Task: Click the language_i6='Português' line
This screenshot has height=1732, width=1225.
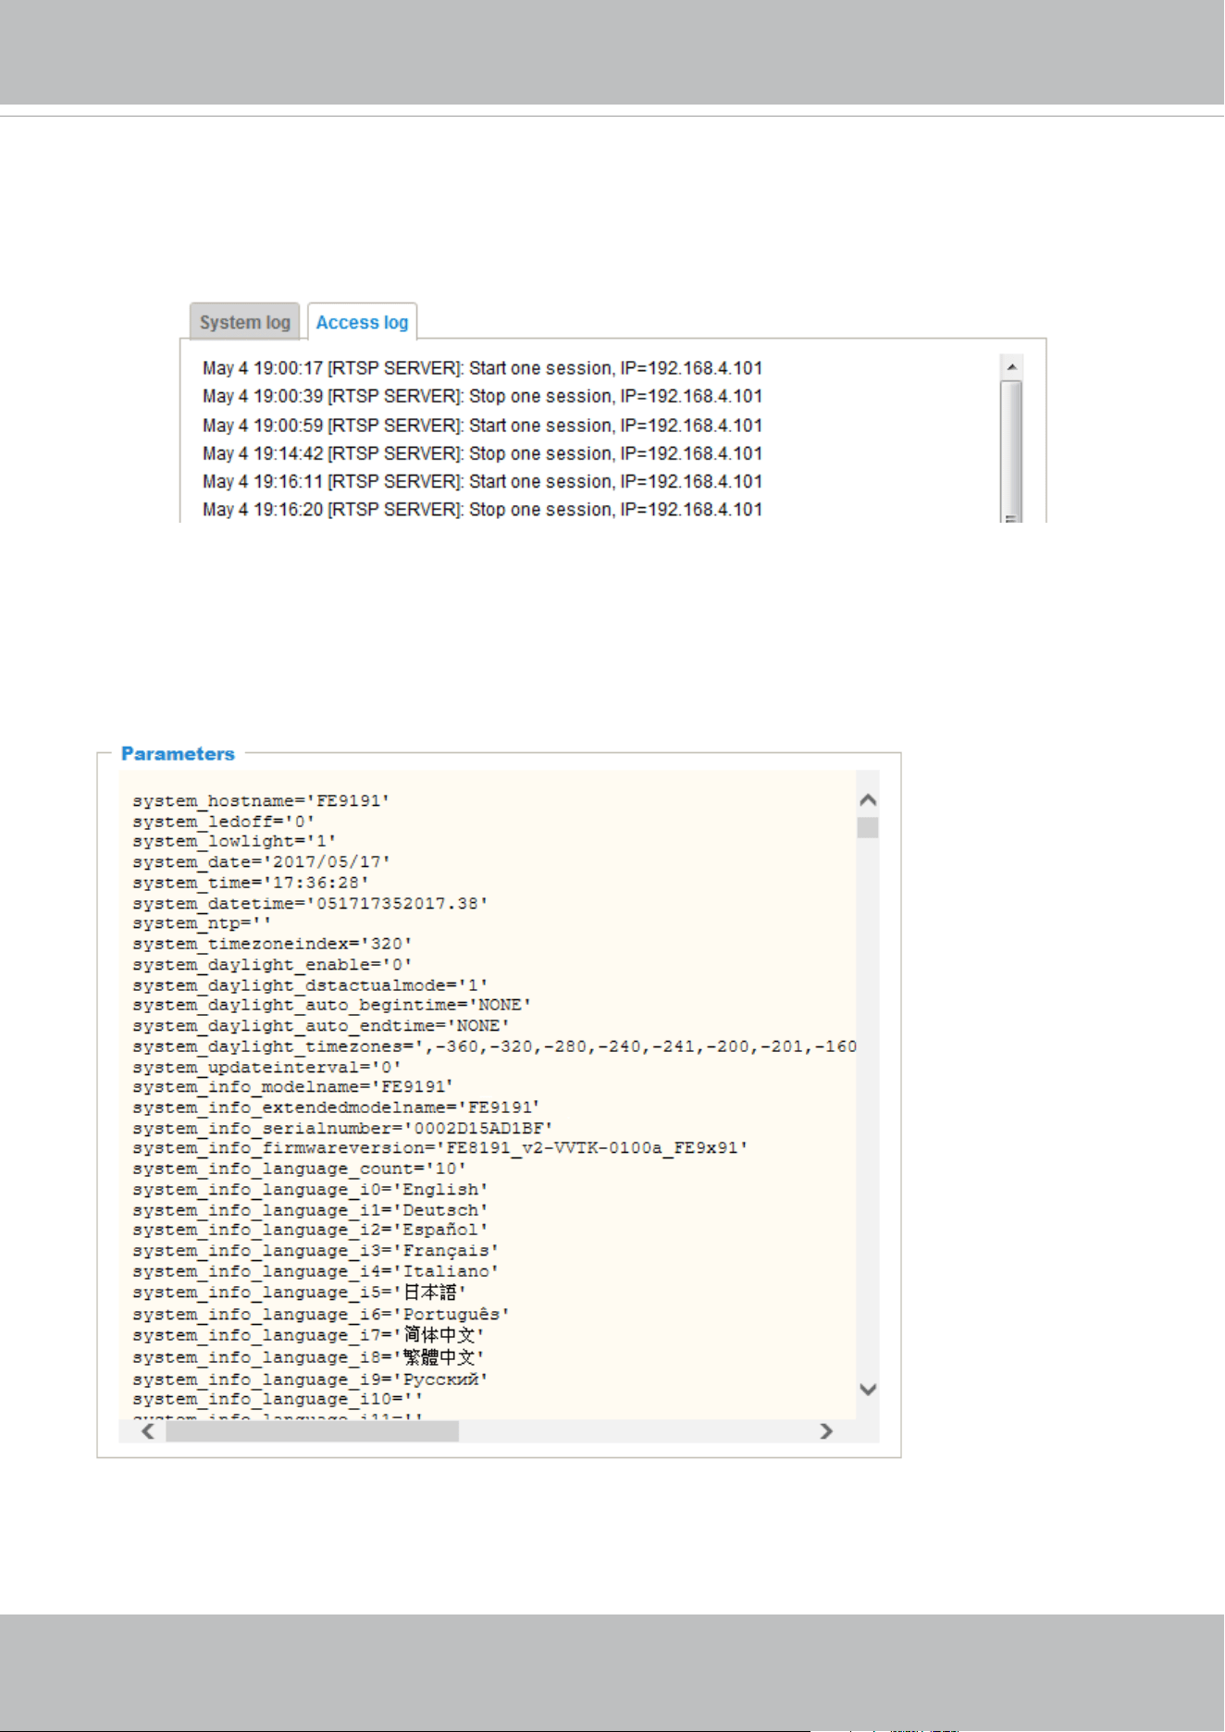Action: [321, 1315]
